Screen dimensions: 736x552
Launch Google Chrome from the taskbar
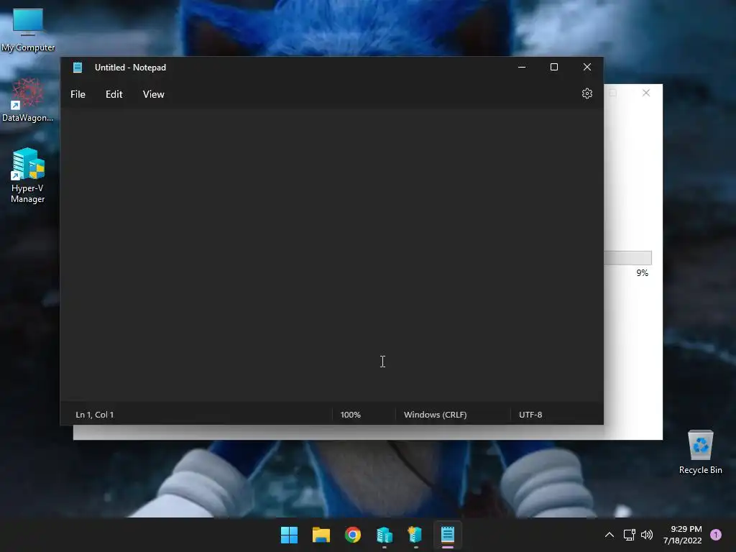[353, 535]
